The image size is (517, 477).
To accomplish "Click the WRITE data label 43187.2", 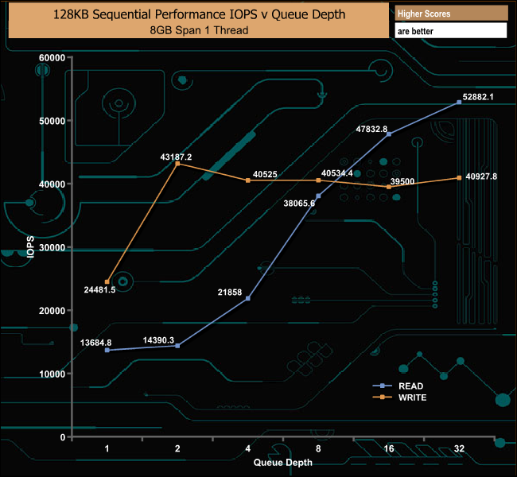I will (176, 157).
